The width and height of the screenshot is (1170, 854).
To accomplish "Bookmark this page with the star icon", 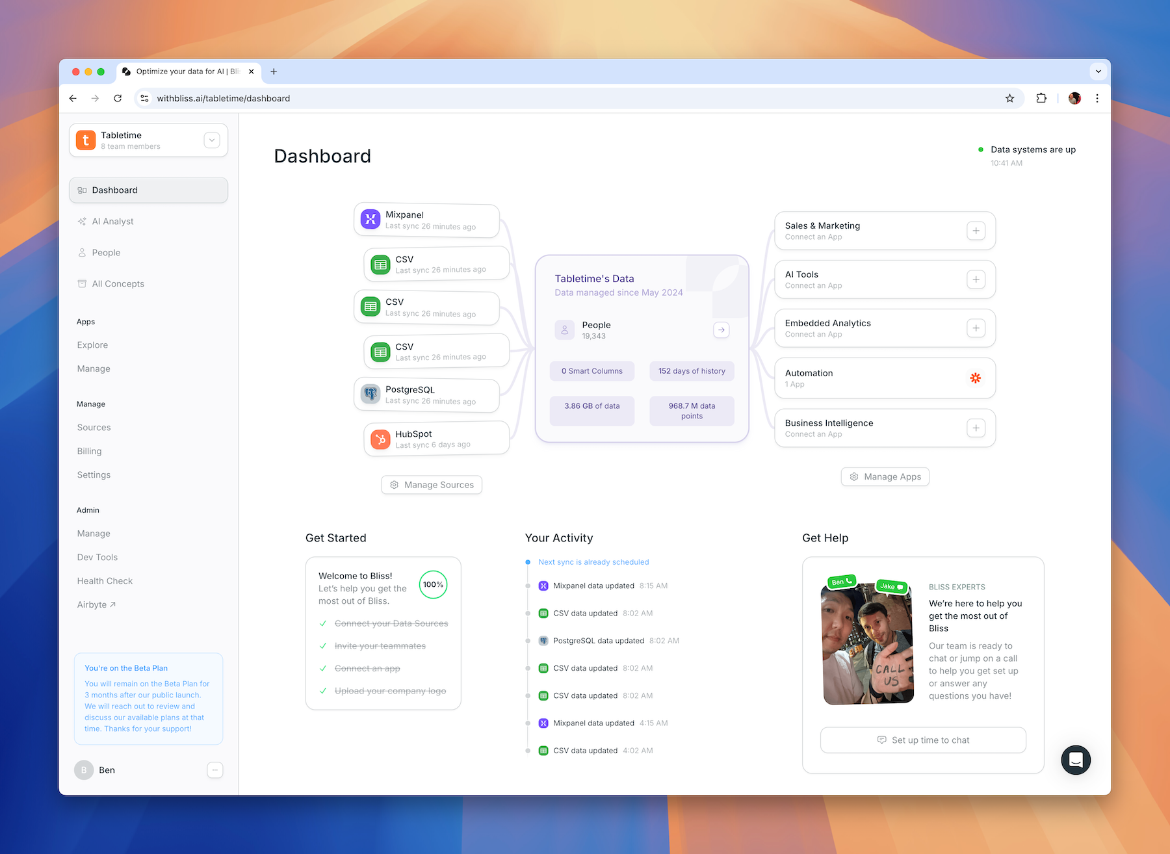I will (1009, 98).
